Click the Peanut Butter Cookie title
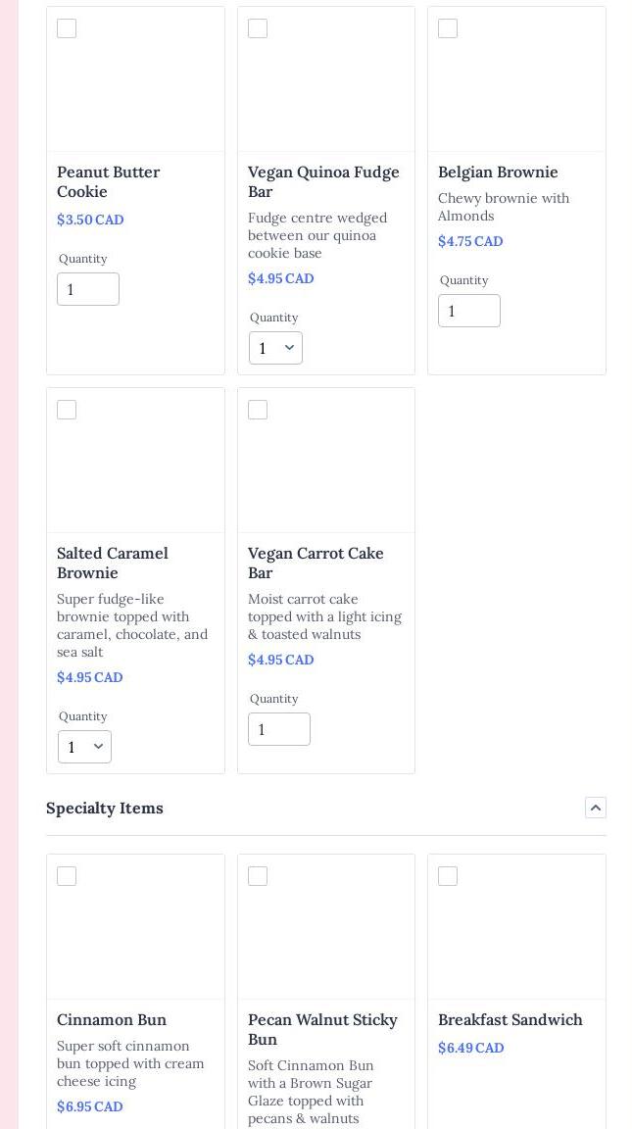This screenshot has height=1129, width=632. 108,181
